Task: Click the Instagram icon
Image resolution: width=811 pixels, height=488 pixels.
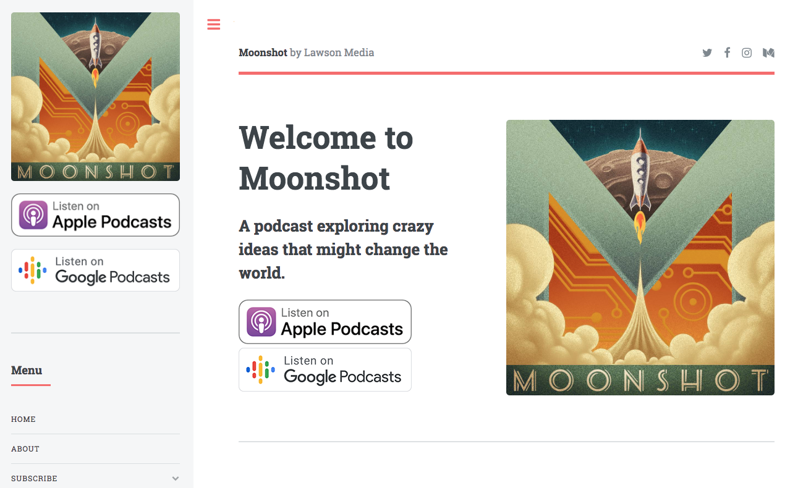Action: tap(747, 53)
